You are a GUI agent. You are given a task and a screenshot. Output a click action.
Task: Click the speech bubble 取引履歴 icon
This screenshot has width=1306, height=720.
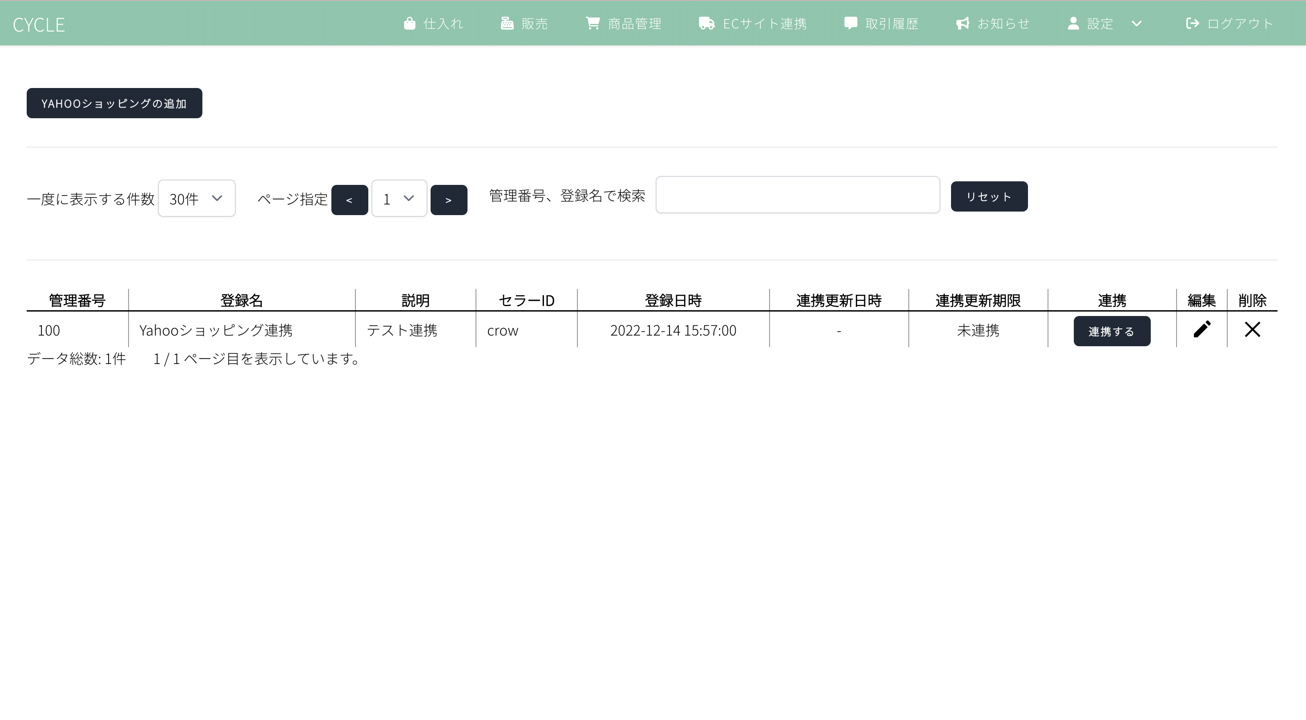850,23
